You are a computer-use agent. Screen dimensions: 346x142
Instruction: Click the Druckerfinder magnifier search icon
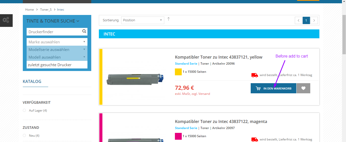click(84, 31)
